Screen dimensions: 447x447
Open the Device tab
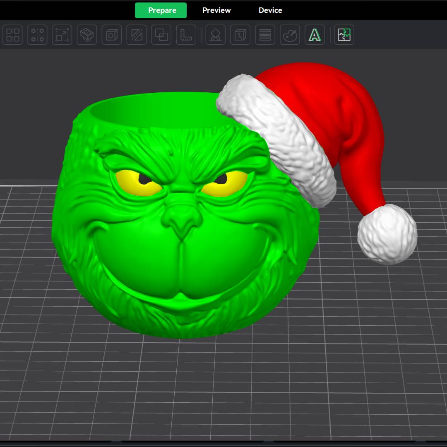click(270, 10)
